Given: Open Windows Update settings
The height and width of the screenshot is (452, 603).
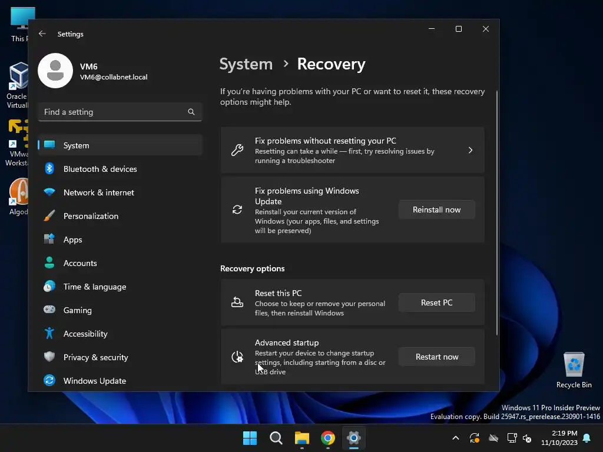Looking at the screenshot, I should click(120, 381).
